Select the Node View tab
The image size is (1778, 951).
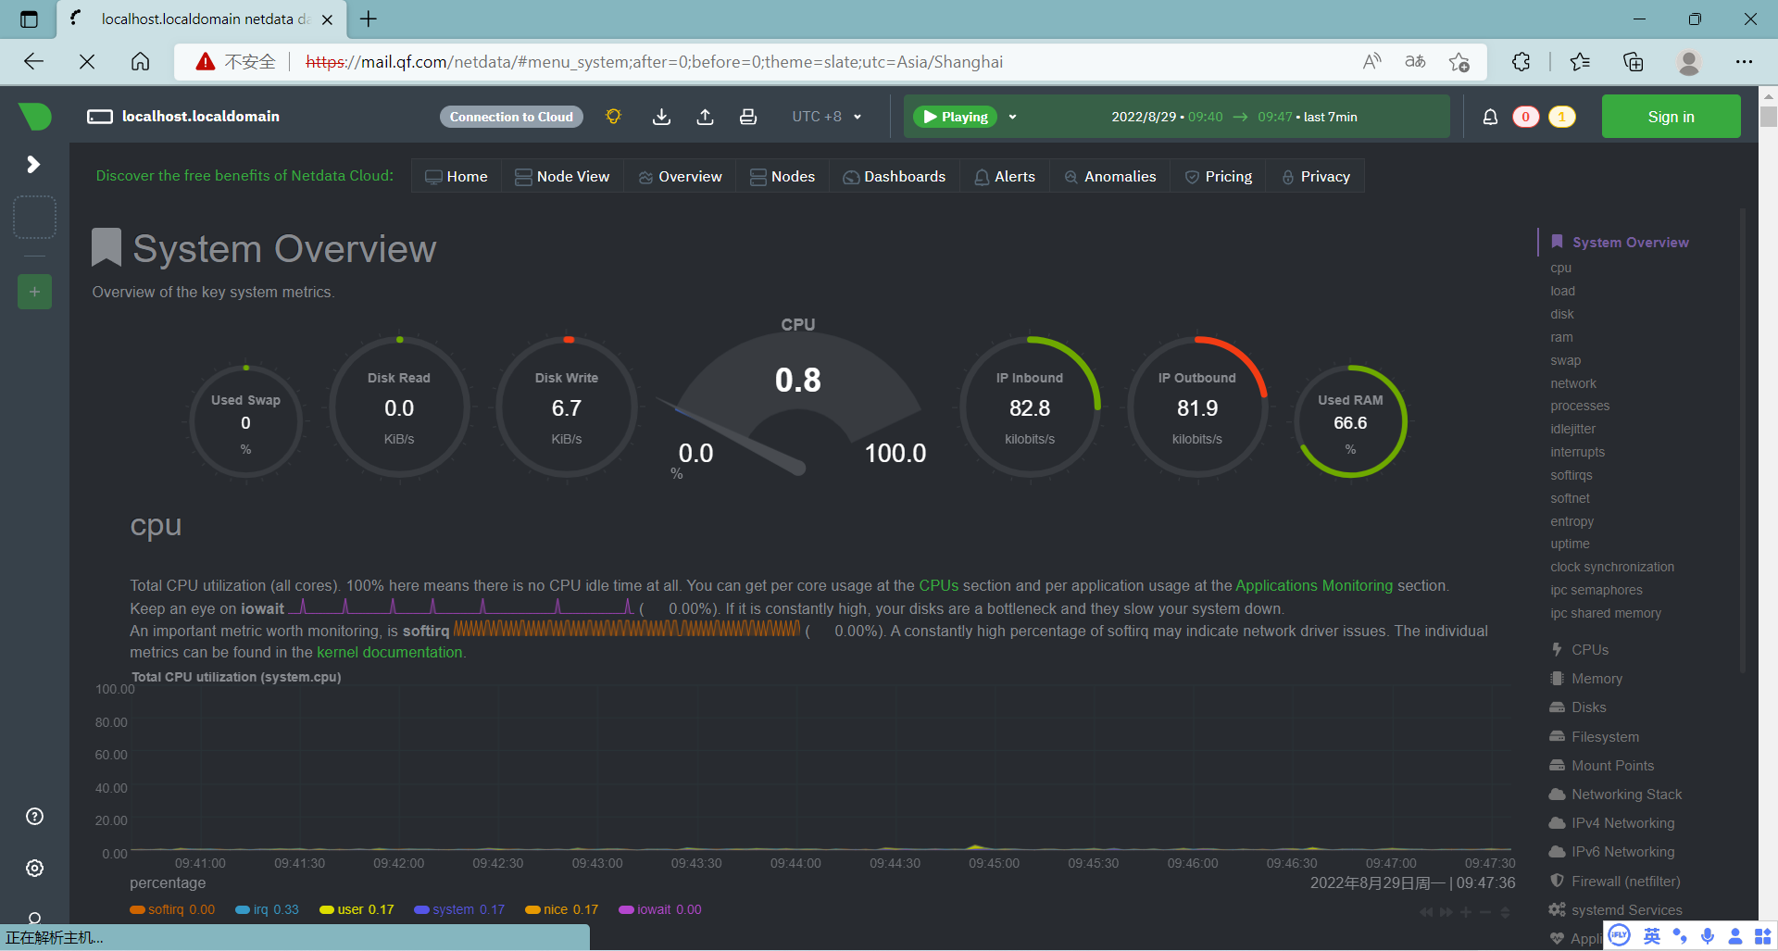pyautogui.click(x=562, y=177)
